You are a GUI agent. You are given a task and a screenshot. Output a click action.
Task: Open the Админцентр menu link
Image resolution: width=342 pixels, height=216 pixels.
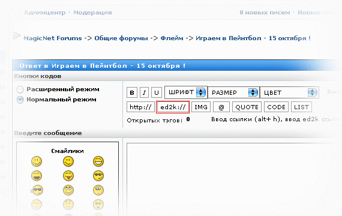44,13
